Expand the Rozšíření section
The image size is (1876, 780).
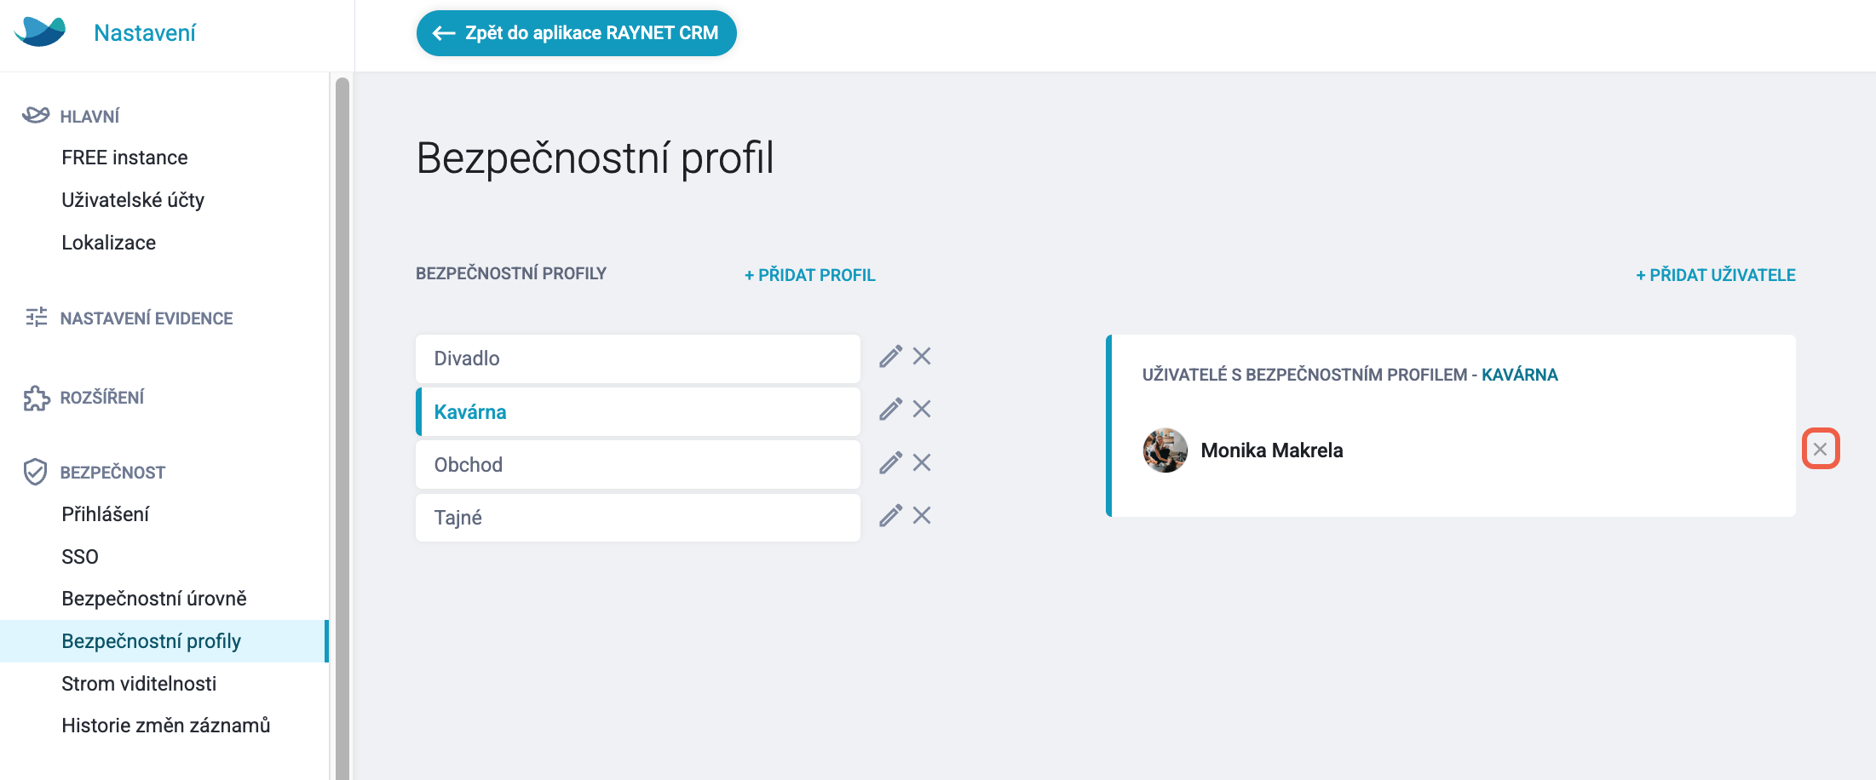pyautogui.click(x=101, y=398)
